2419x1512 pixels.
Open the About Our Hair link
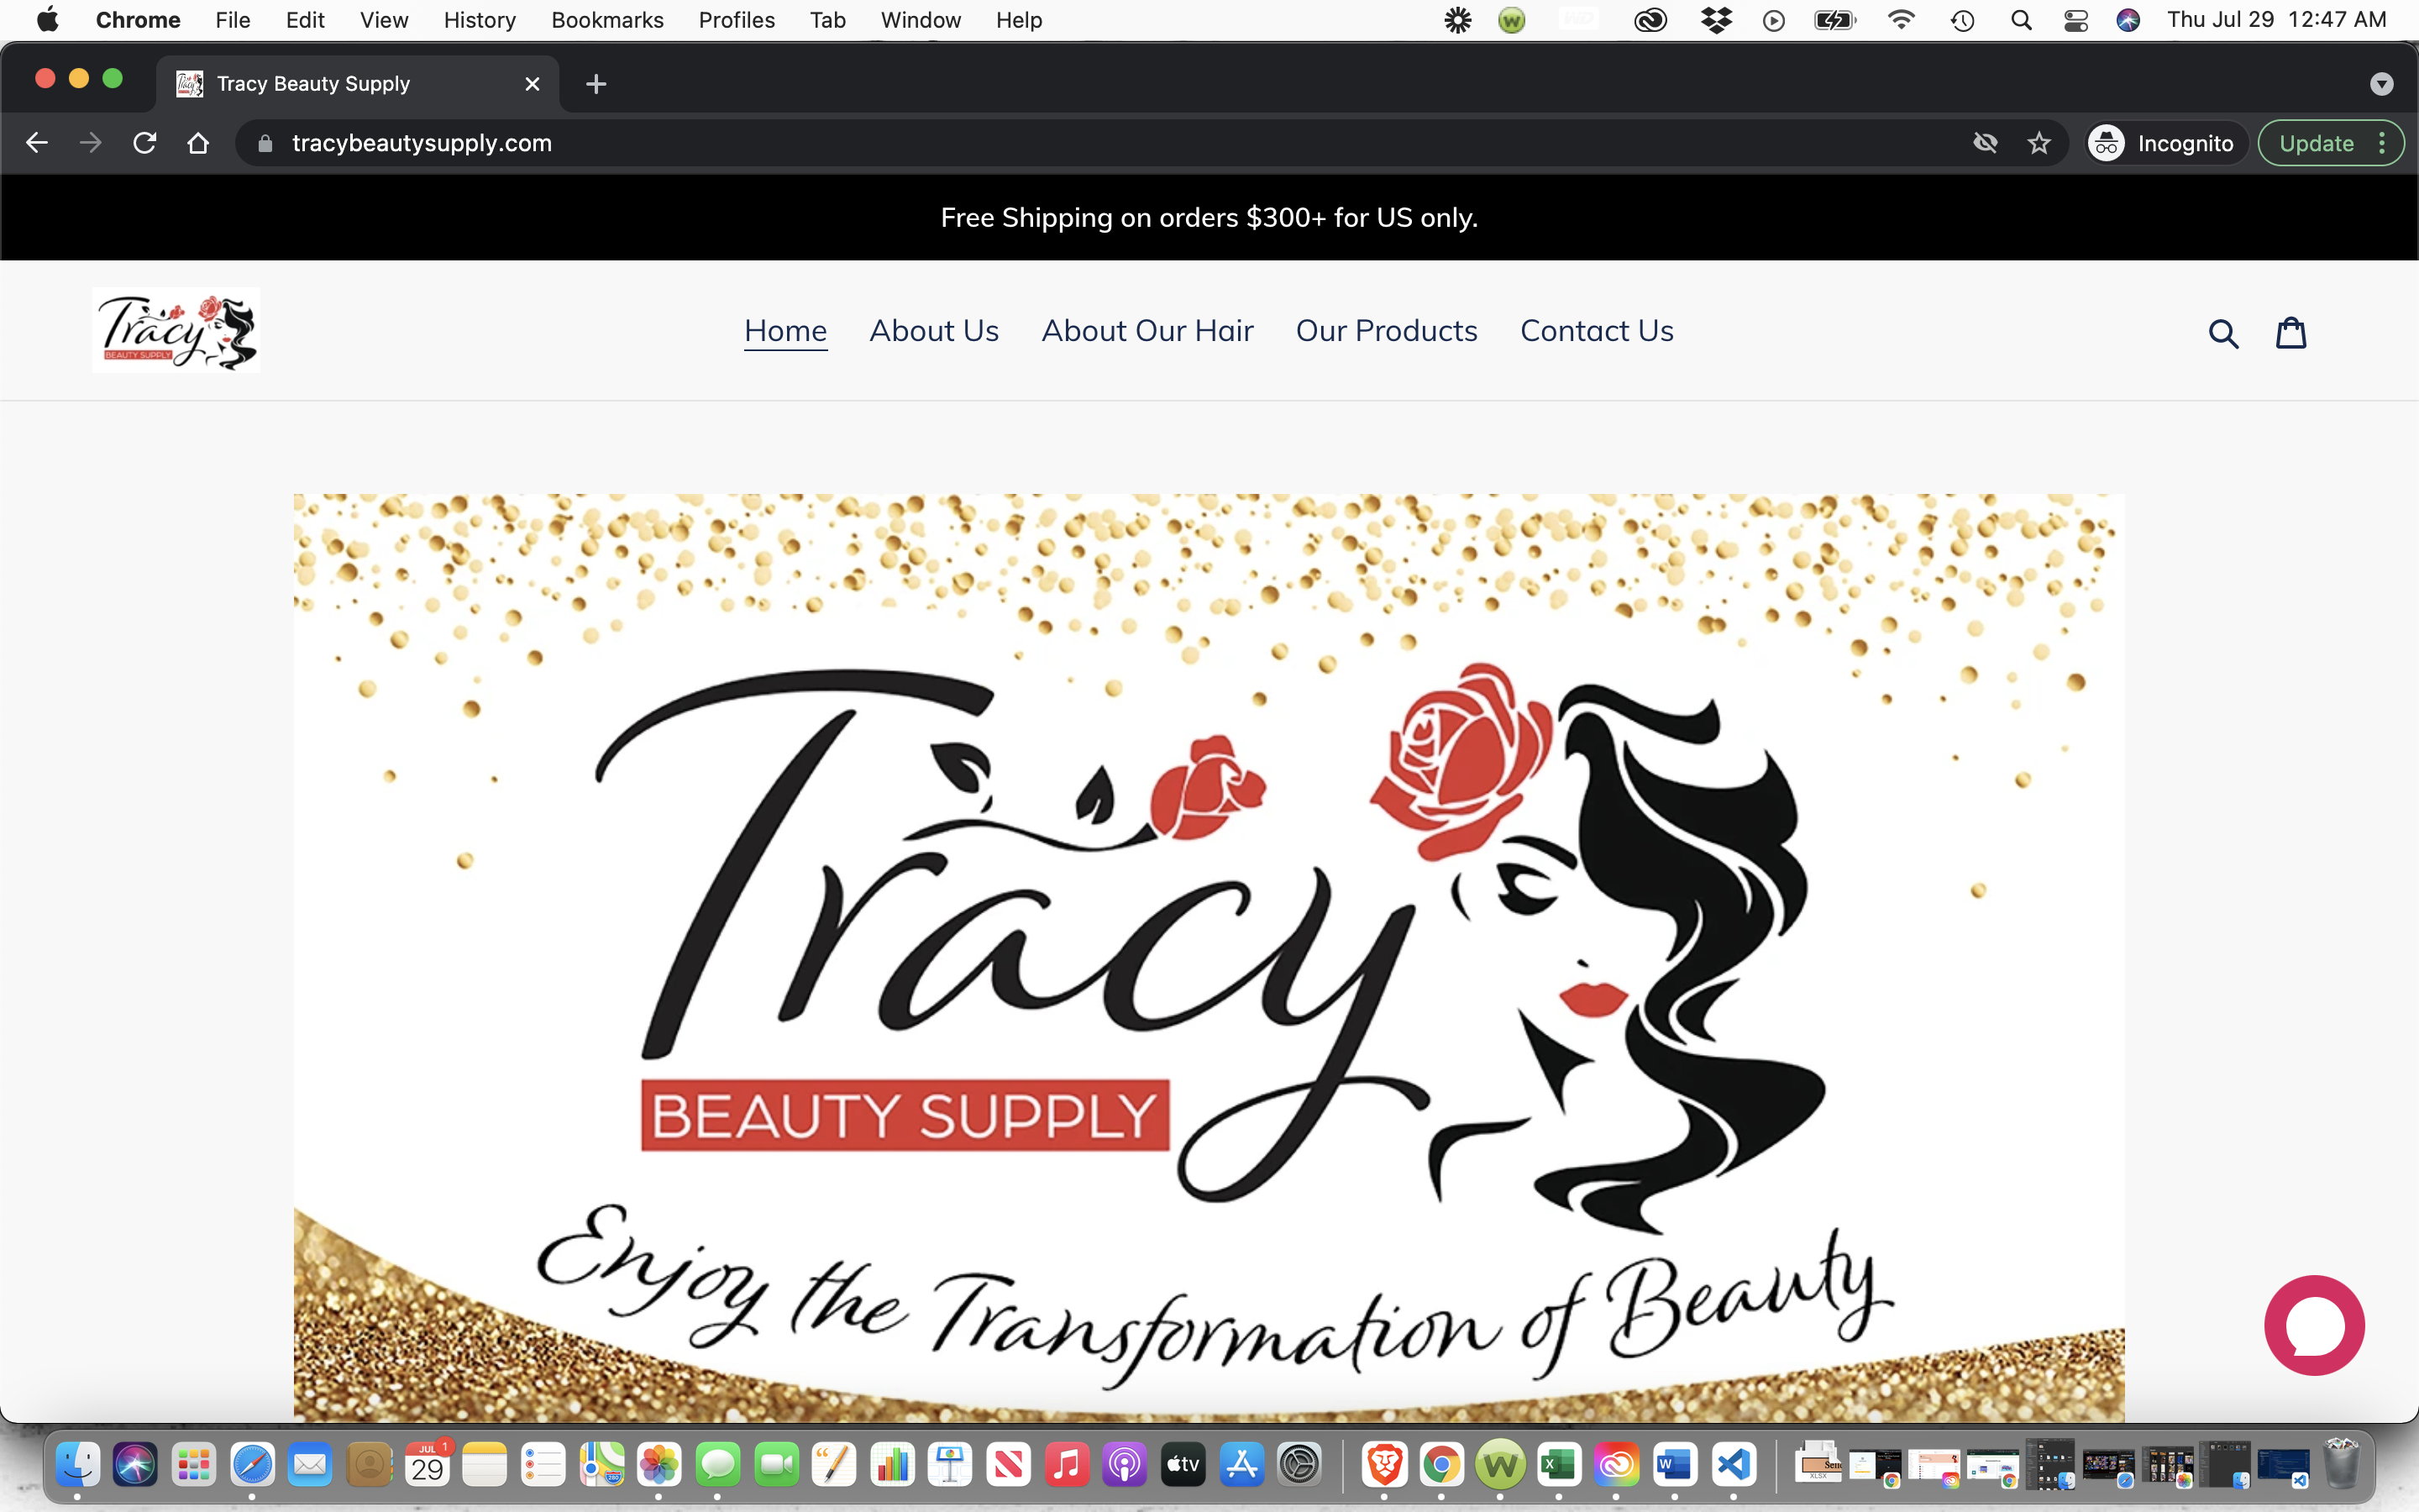1147,331
